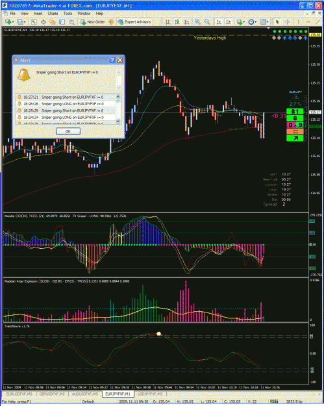The image size is (324, 406).
Task: Open the File menu
Action: (12, 14)
